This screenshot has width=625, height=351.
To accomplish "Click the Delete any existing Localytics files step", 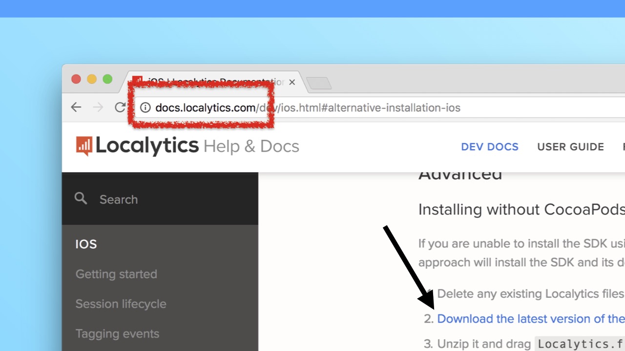I will (531, 294).
